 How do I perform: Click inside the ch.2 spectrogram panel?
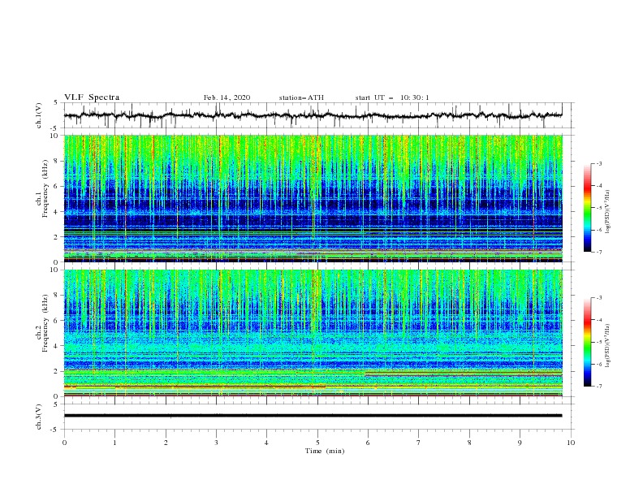313,333
